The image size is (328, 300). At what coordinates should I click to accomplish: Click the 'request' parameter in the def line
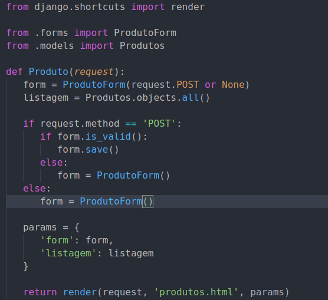tap(94, 72)
